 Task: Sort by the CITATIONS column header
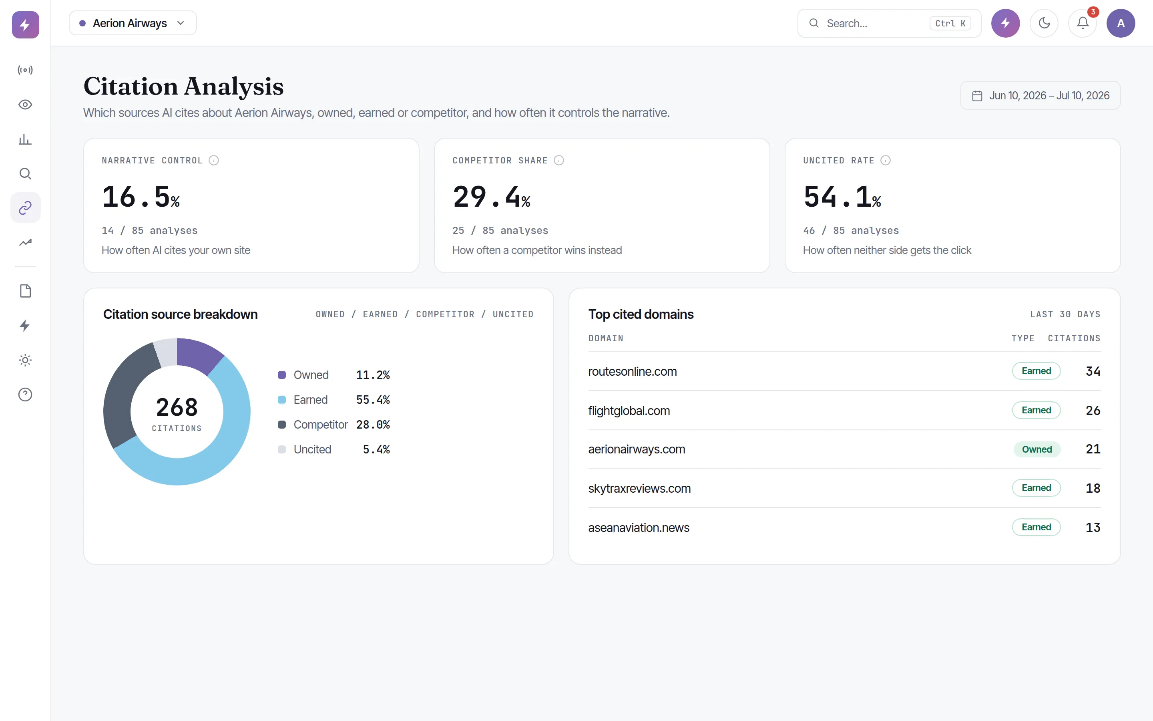[1074, 338]
